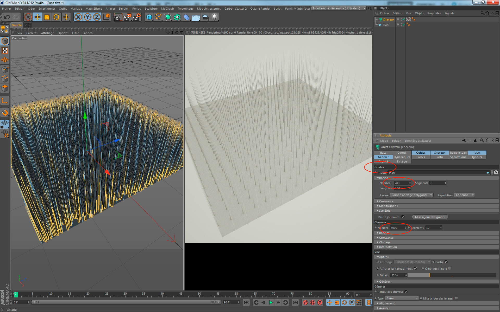
Task: Open the Light object icon
Action: coord(214,17)
